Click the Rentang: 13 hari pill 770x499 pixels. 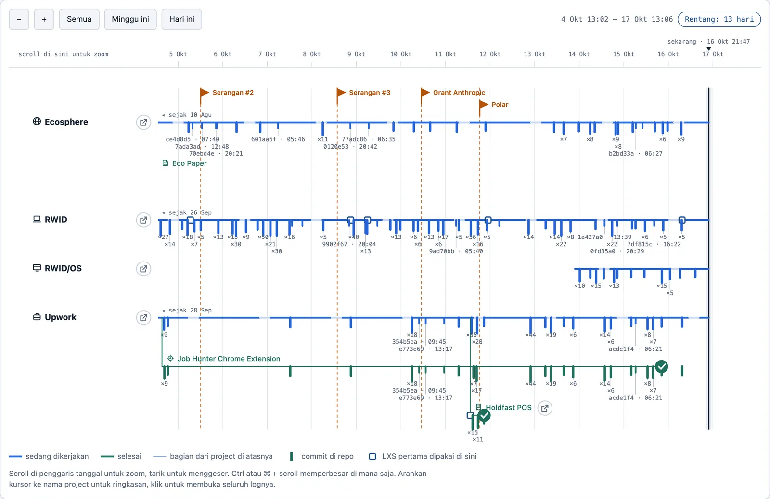coord(719,19)
